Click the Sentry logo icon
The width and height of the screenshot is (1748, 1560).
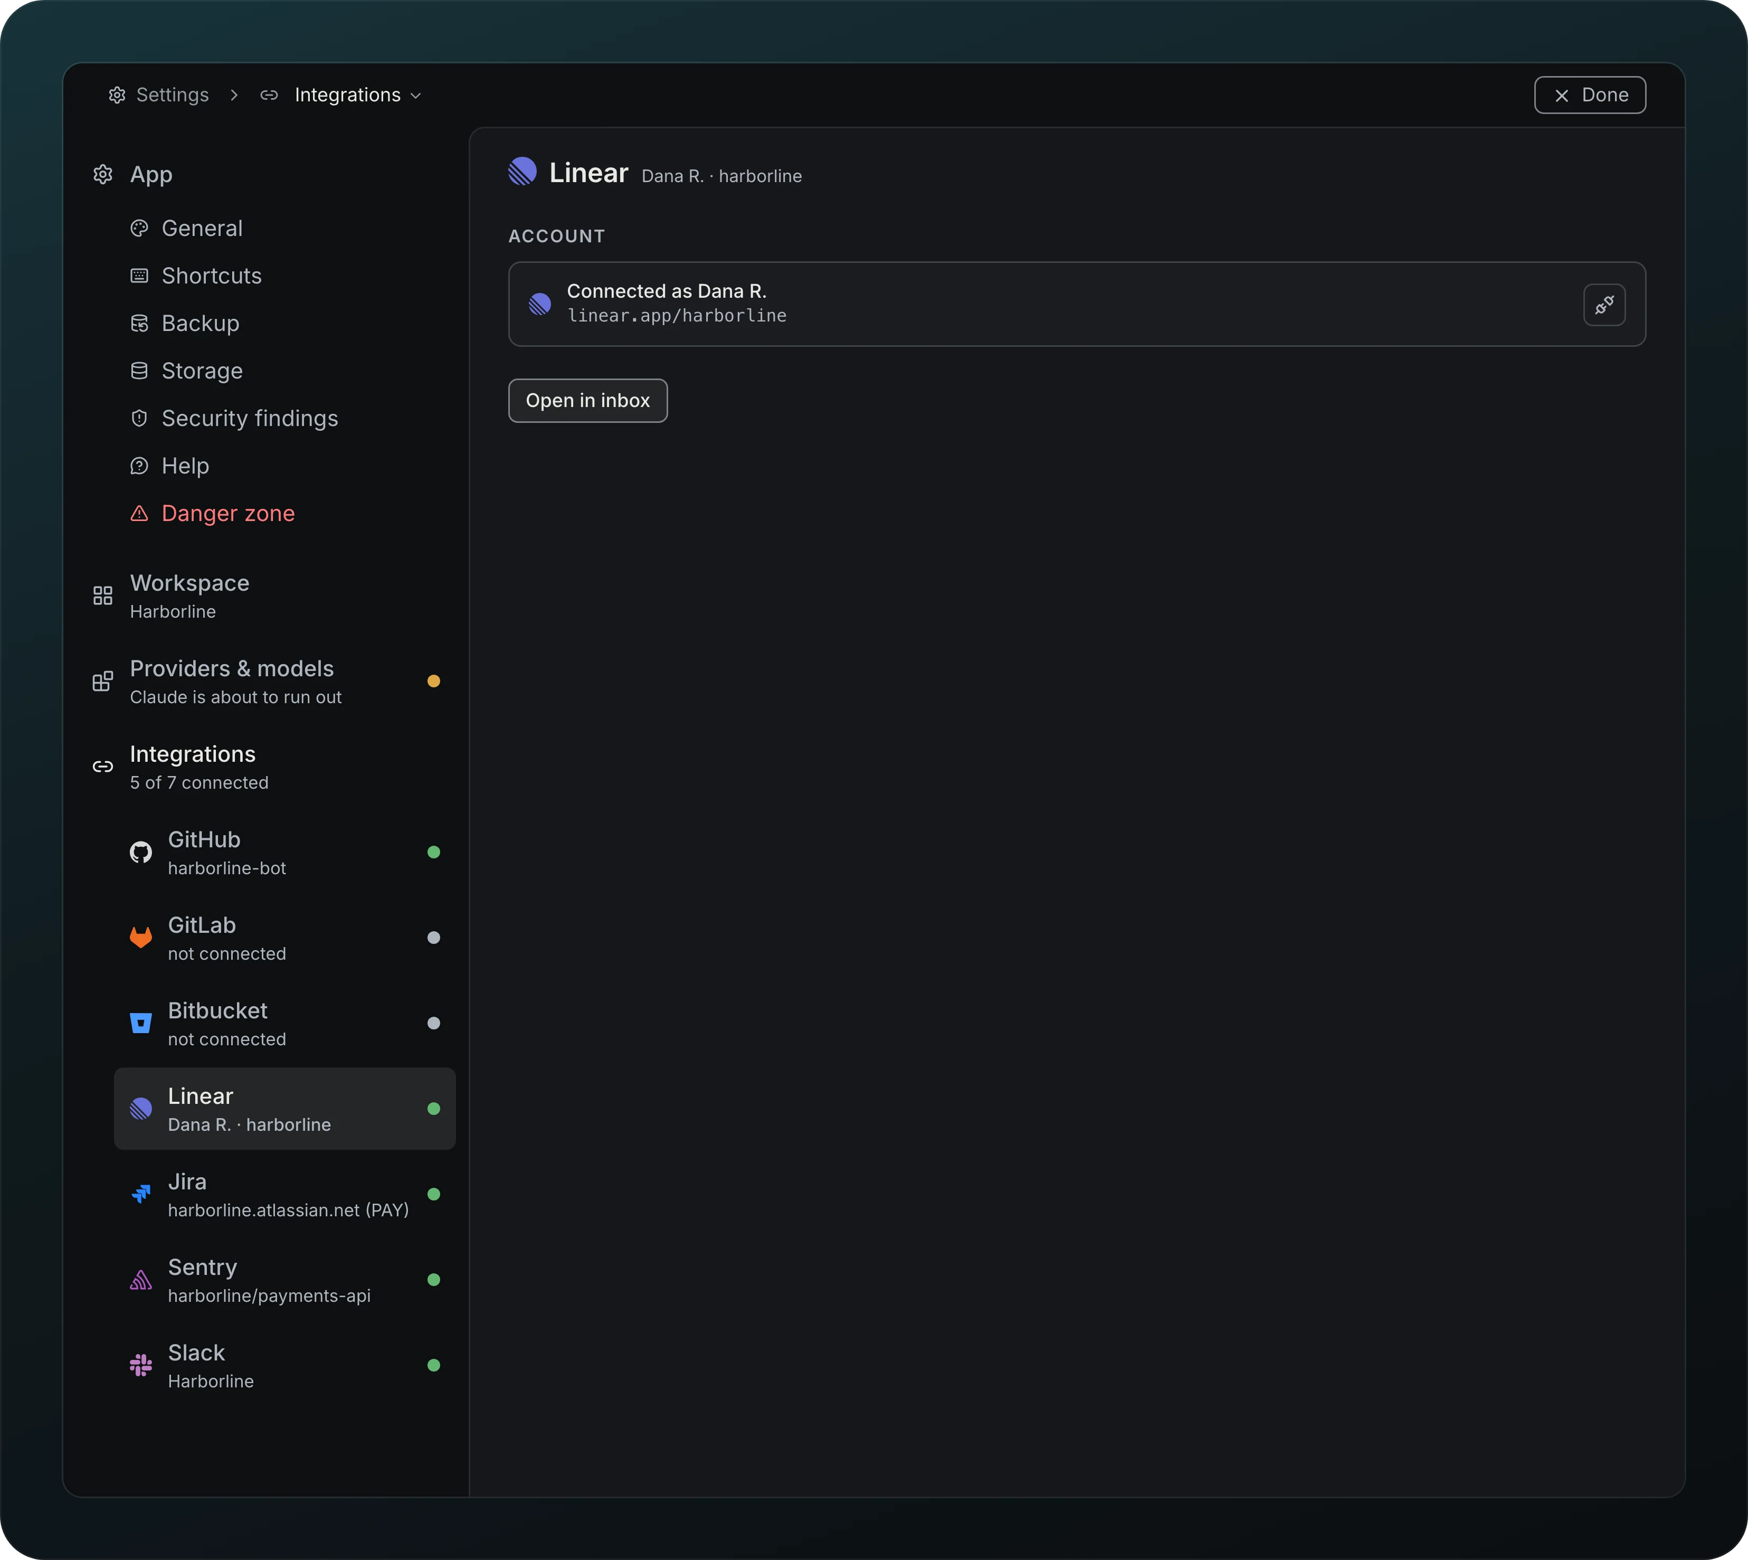(140, 1280)
